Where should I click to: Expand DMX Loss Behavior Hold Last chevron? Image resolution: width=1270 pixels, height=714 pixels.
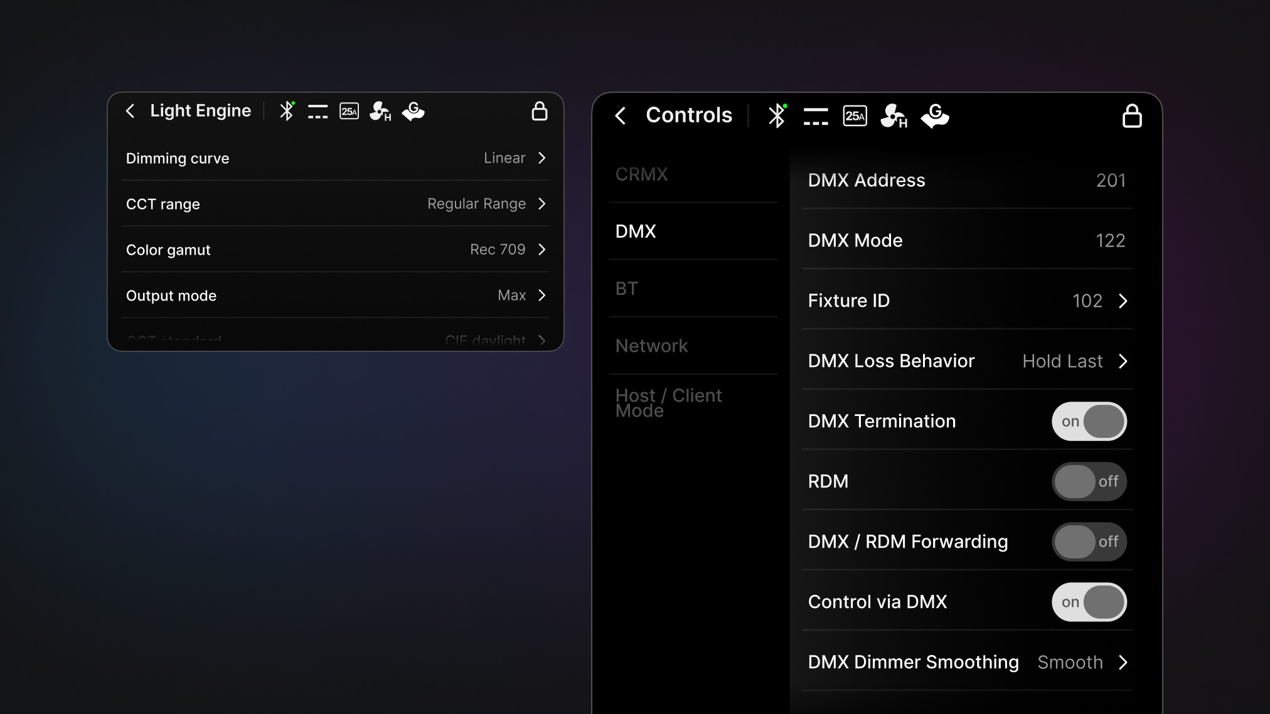1123,361
